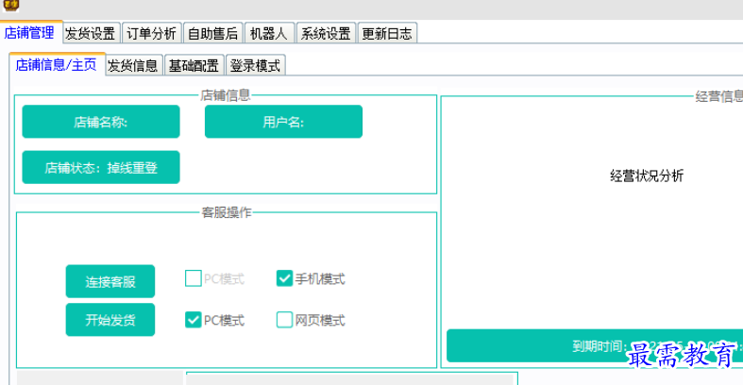
Task: Switch to the 店铺管理 tab
Action: [29, 33]
